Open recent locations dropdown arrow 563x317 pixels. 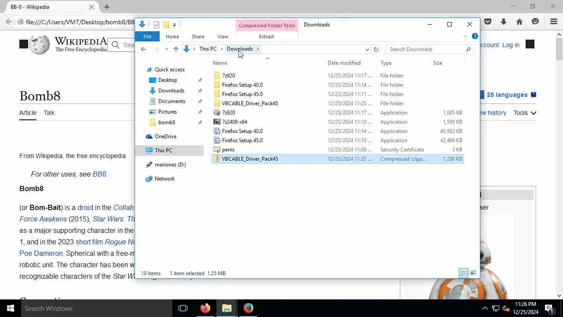[x=166, y=49]
